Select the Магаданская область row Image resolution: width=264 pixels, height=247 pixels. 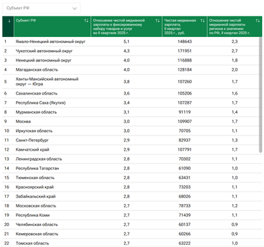pyautogui.click(x=131, y=69)
